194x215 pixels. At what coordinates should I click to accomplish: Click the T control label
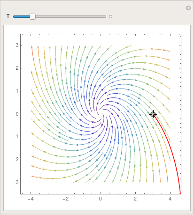[x=8, y=16]
